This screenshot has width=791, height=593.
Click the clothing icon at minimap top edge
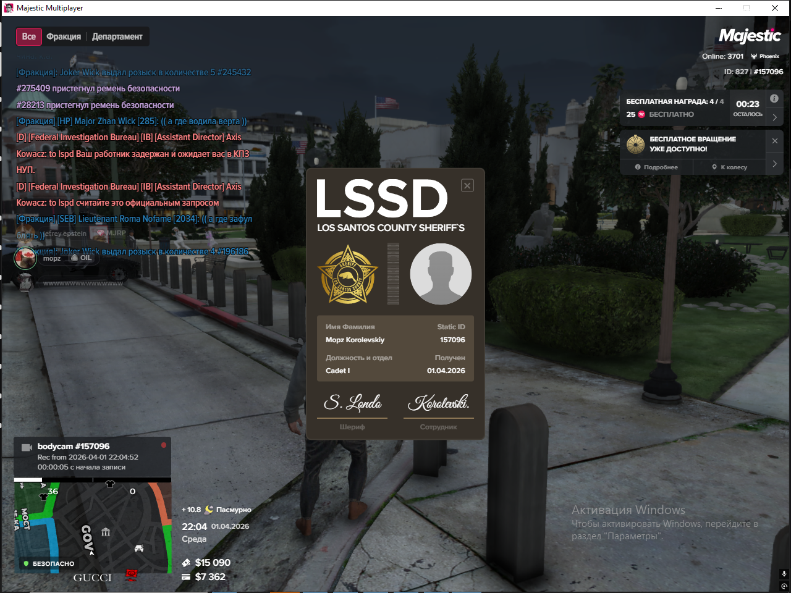click(110, 484)
